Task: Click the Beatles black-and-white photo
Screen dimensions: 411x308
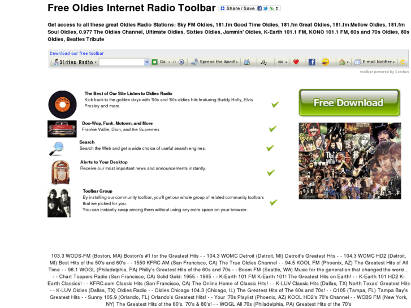Action: [x=59, y=203]
